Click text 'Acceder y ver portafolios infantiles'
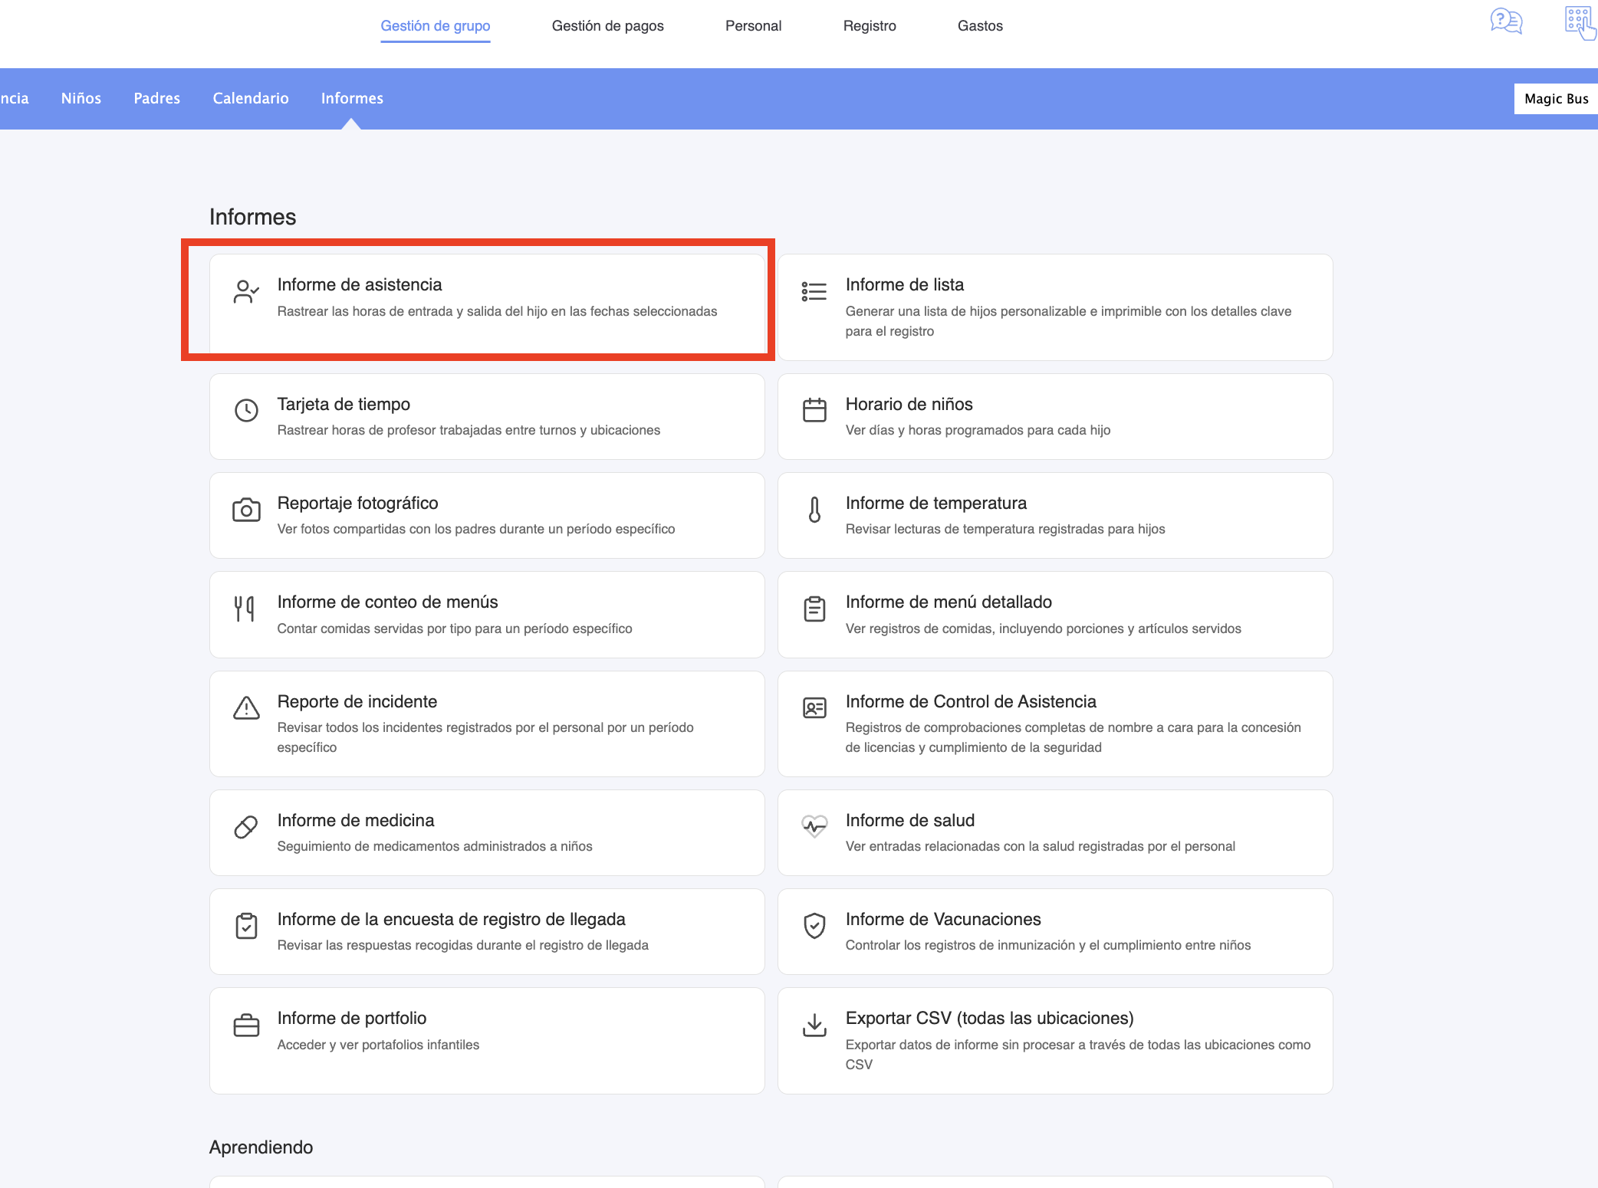The image size is (1598, 1188). point(378,1045)
